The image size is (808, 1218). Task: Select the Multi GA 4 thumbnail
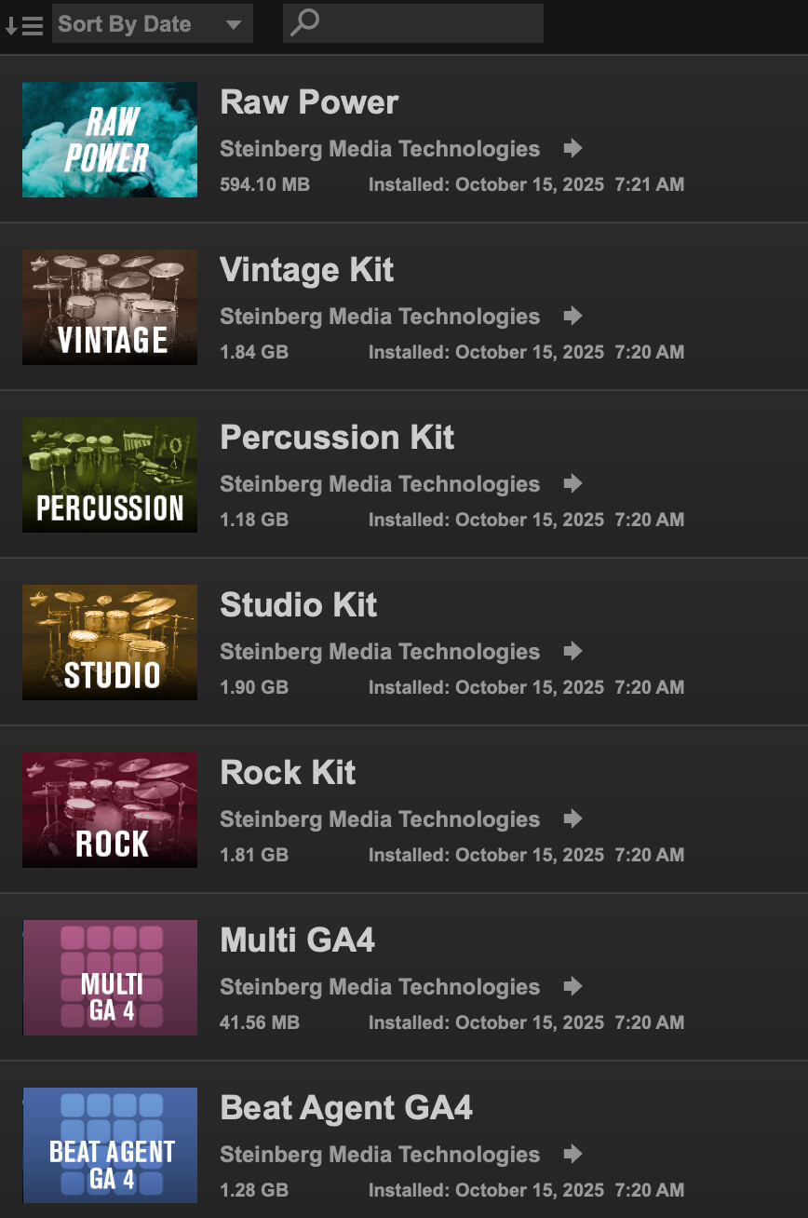[x=110, y=978]
